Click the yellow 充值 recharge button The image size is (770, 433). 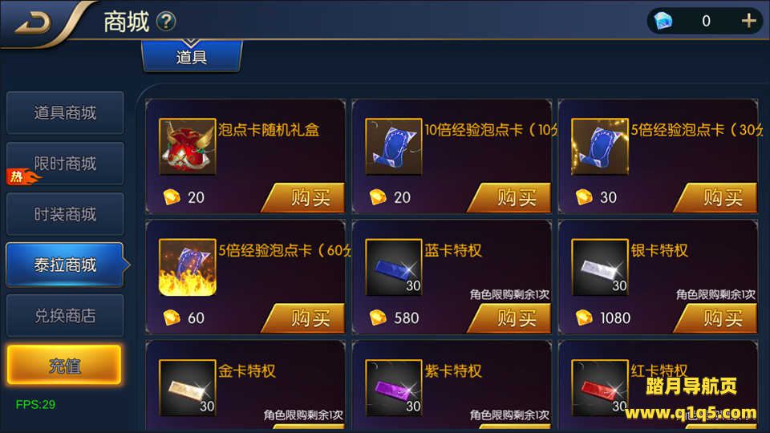point(64,365)
